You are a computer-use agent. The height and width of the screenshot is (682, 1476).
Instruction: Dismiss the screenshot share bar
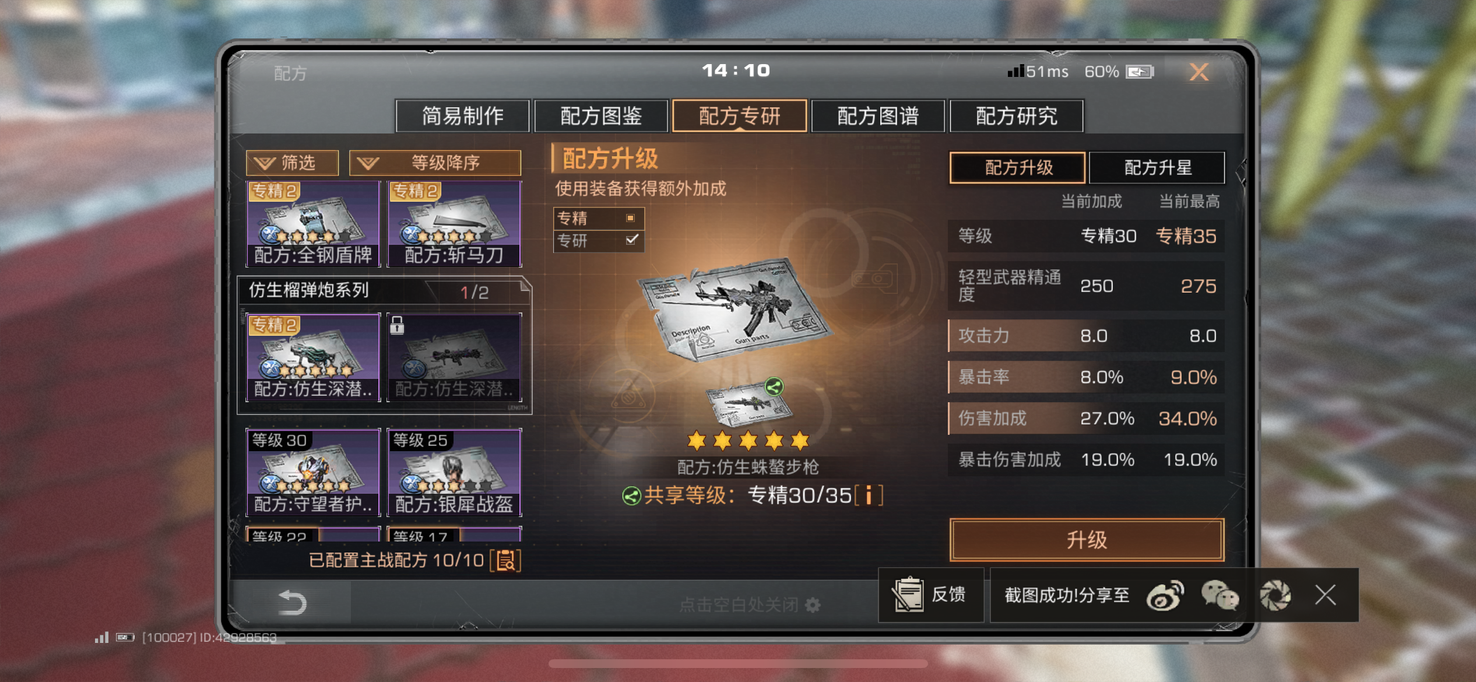1325,595
